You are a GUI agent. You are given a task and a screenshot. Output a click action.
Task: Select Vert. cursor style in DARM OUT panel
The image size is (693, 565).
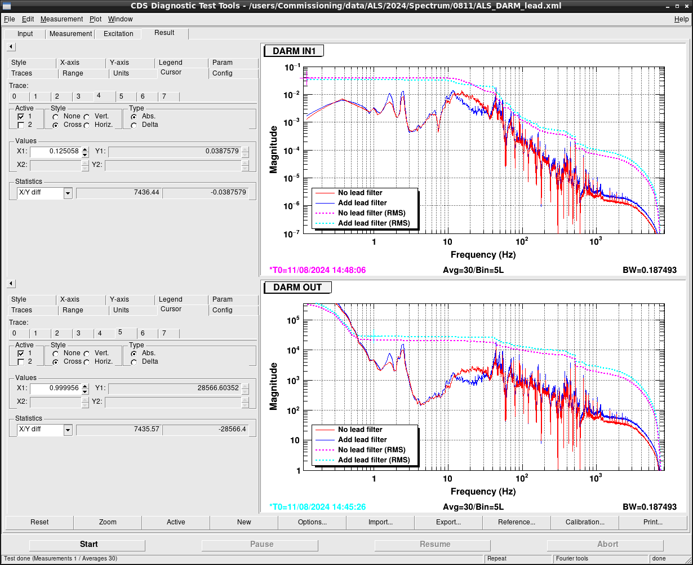[x=87, y=354]
